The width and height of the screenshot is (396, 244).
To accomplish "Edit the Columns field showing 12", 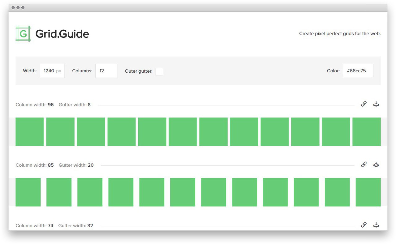I will tap(106, 71).
